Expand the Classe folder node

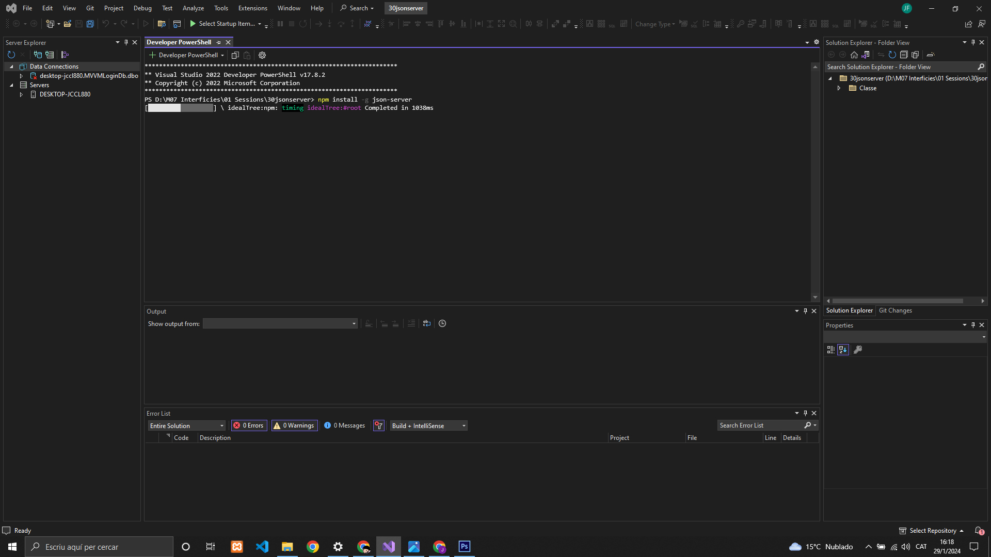[839, 88]
